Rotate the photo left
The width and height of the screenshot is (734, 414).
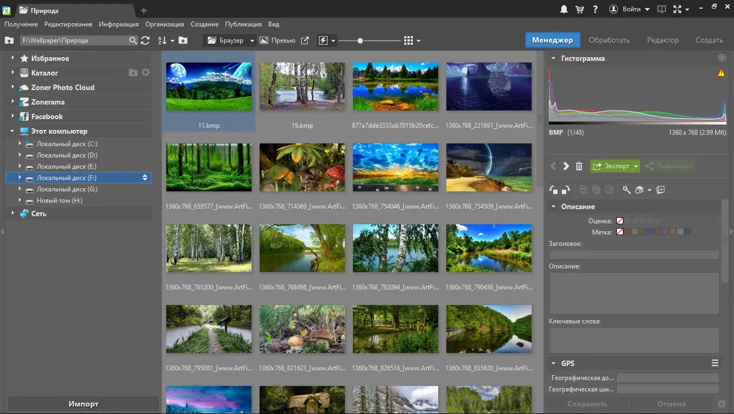pos(554,190)
